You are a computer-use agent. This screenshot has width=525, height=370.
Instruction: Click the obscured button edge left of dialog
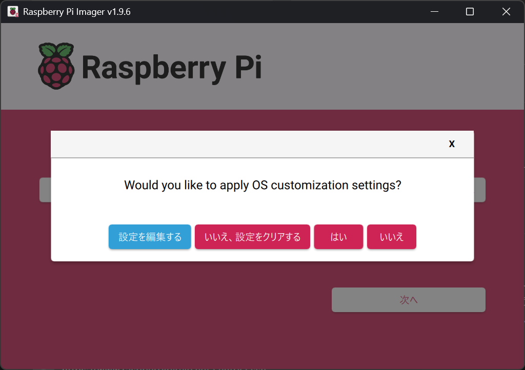45,190
